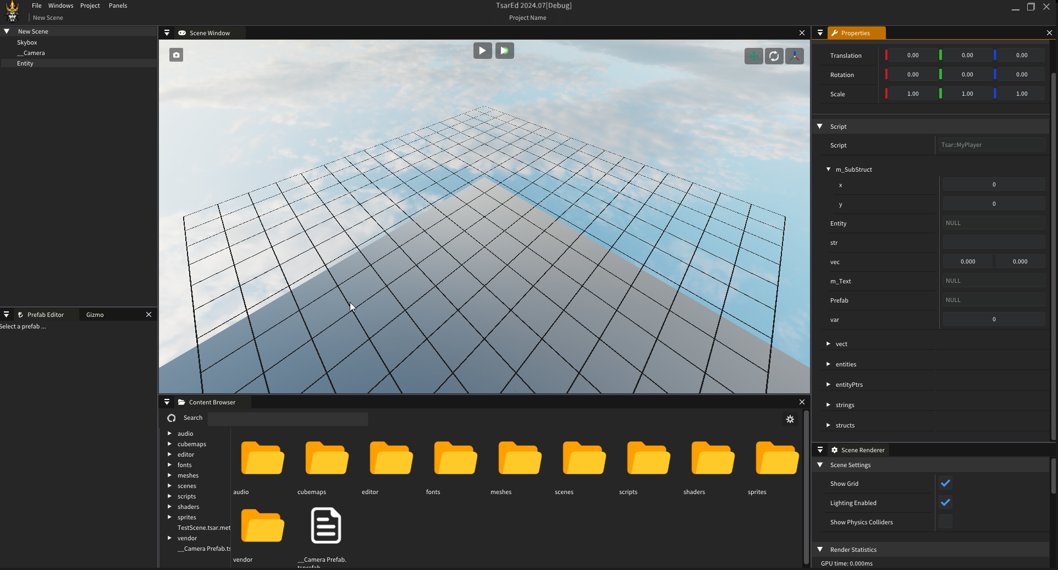Viewport: 1058px width, 570px height.
Task: Enable Show Physics Colliders checkbox
Action: pyautogui.click(x=945, y=522)
